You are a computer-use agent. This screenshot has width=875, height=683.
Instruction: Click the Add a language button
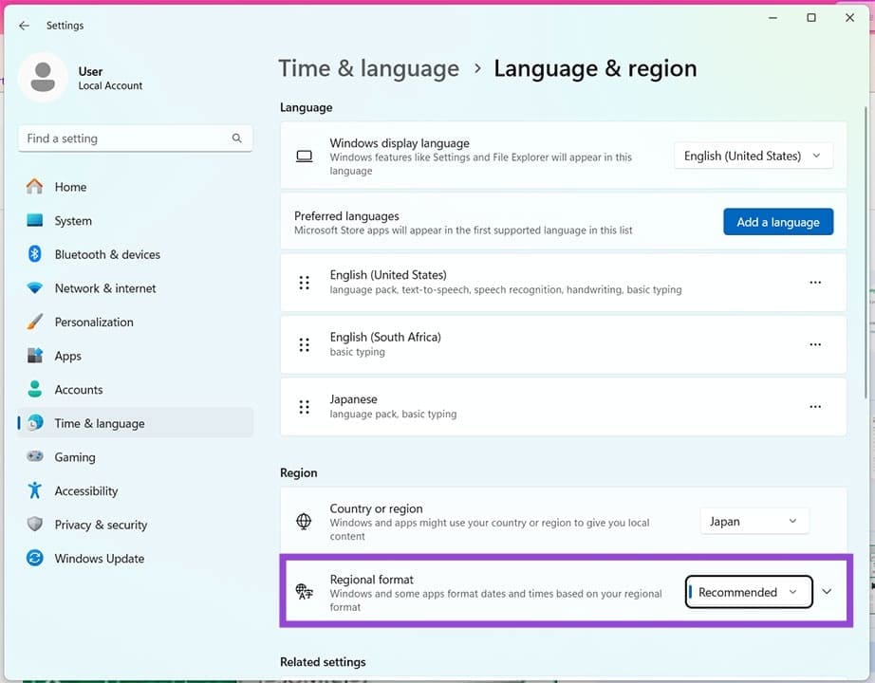[778, 221]
